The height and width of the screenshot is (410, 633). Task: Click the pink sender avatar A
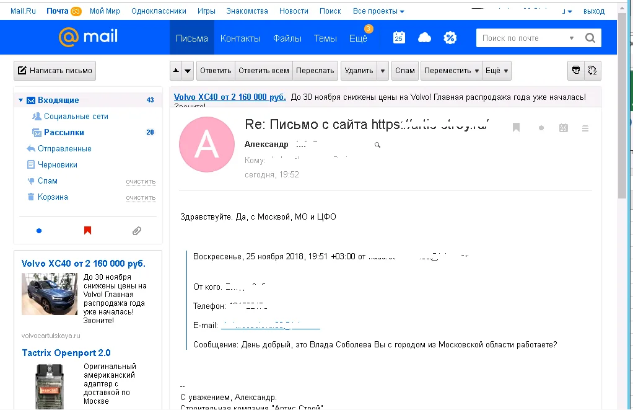pyautogui.click(x=207, y=145)
